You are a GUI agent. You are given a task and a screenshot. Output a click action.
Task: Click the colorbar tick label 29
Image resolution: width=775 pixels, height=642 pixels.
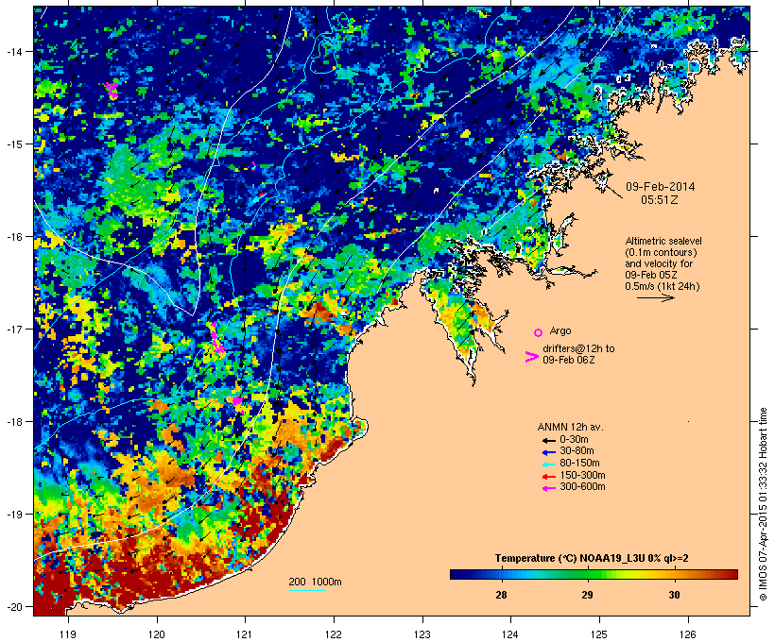(587, 595)
